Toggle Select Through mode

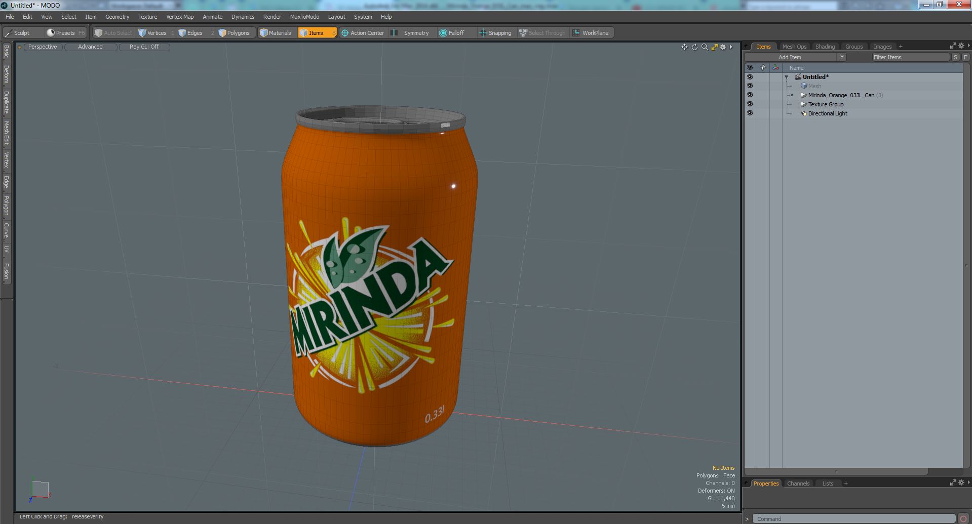(x=542, y=33)
